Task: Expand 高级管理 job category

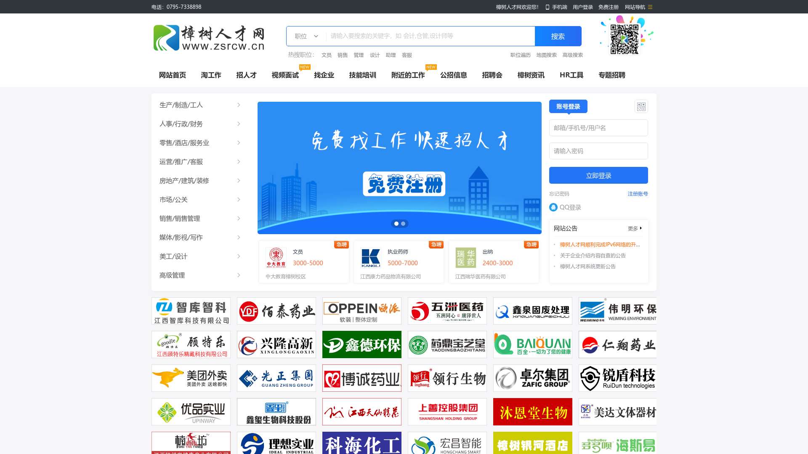Action: coord(200,275)
